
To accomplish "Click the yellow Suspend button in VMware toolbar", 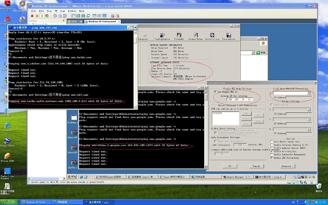I will pos(37,16).
